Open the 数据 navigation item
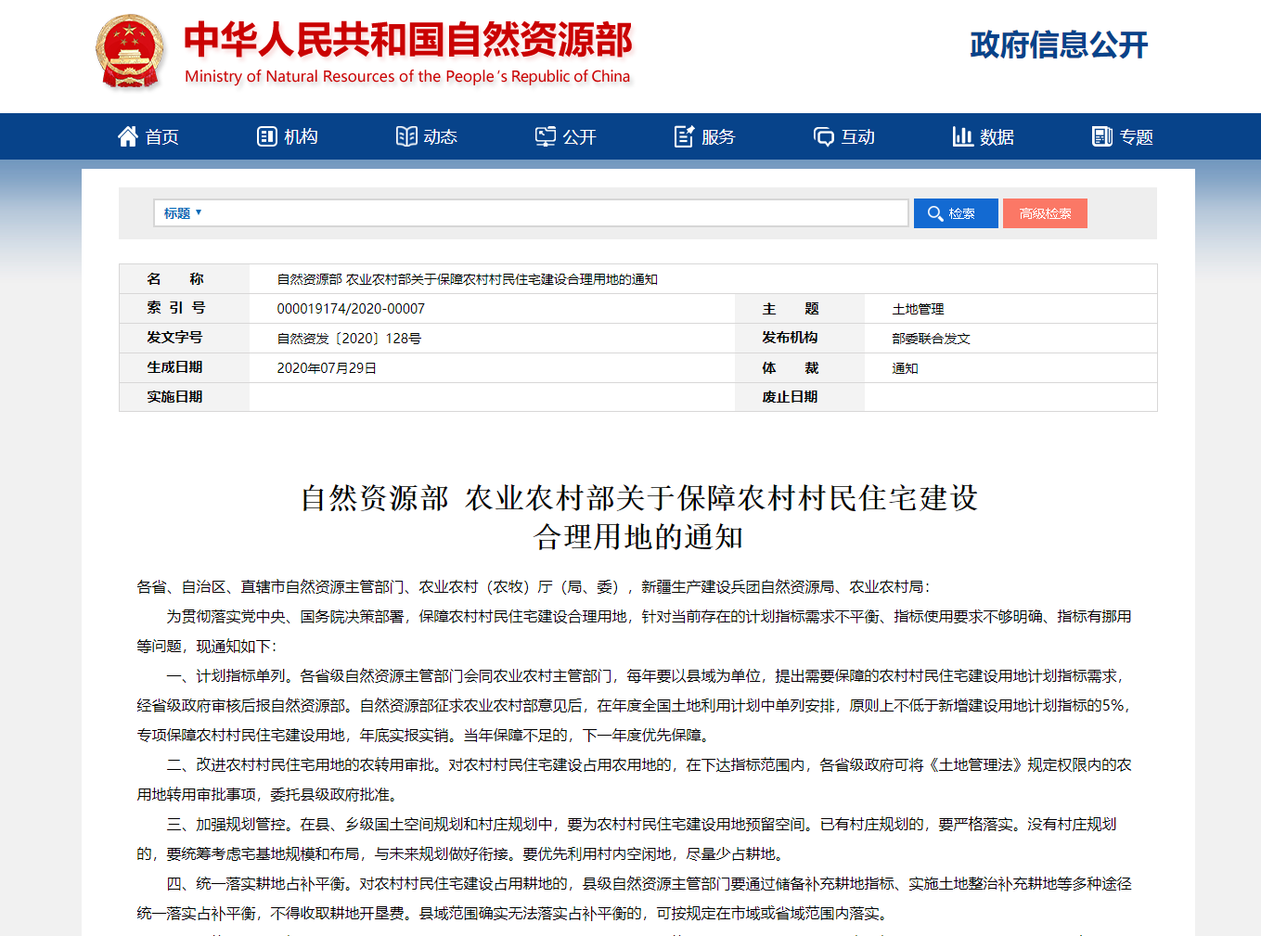The width and height of the screenshot is (1261, 936). (983, 136)
